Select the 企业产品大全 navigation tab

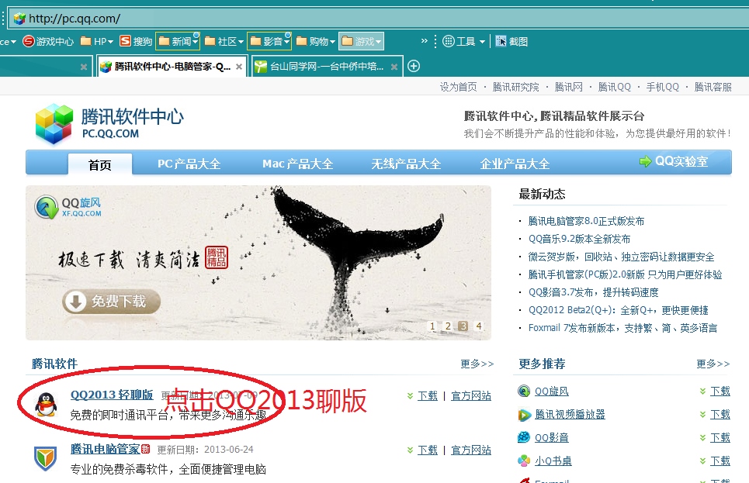tap(515, 164)
